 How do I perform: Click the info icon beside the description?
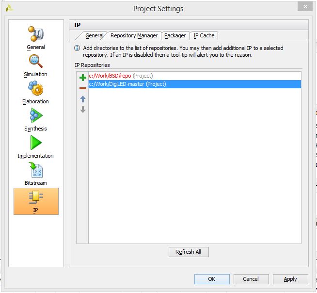coord(77,48)
